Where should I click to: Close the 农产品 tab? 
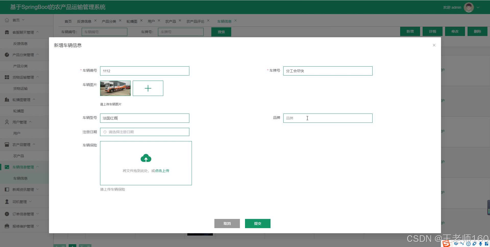click(180, 20)
